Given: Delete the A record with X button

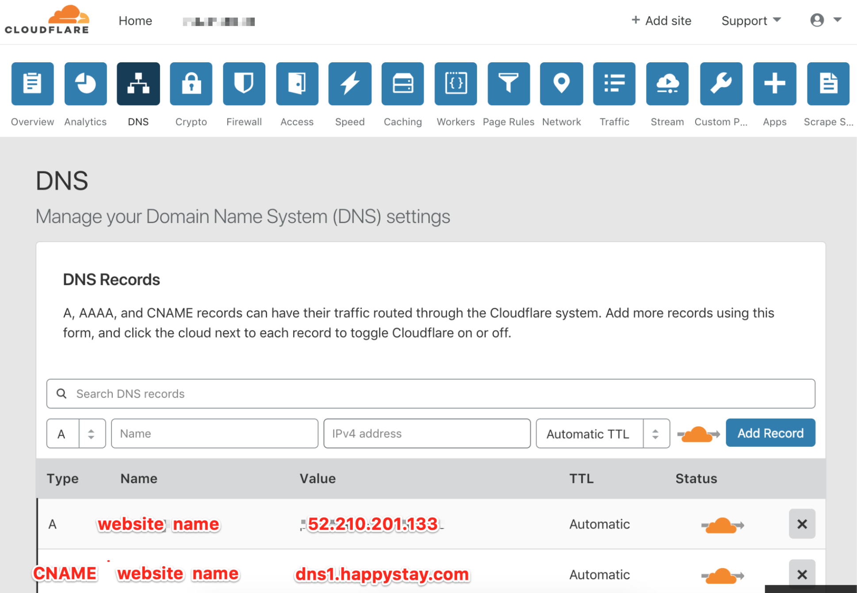Looking at the screenshot, I should coord(802,524).
